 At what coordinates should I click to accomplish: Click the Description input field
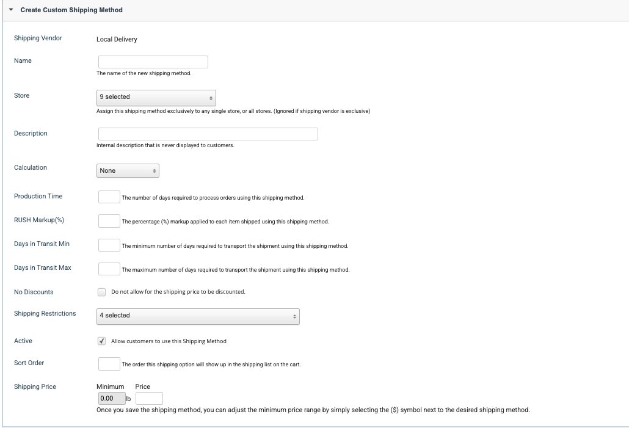(x=208, y=134)
